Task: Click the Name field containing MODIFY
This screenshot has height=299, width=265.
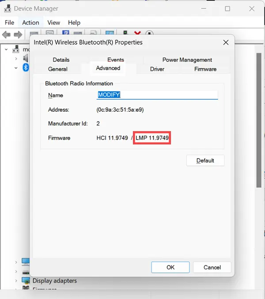Action: [x=157, y=95]
